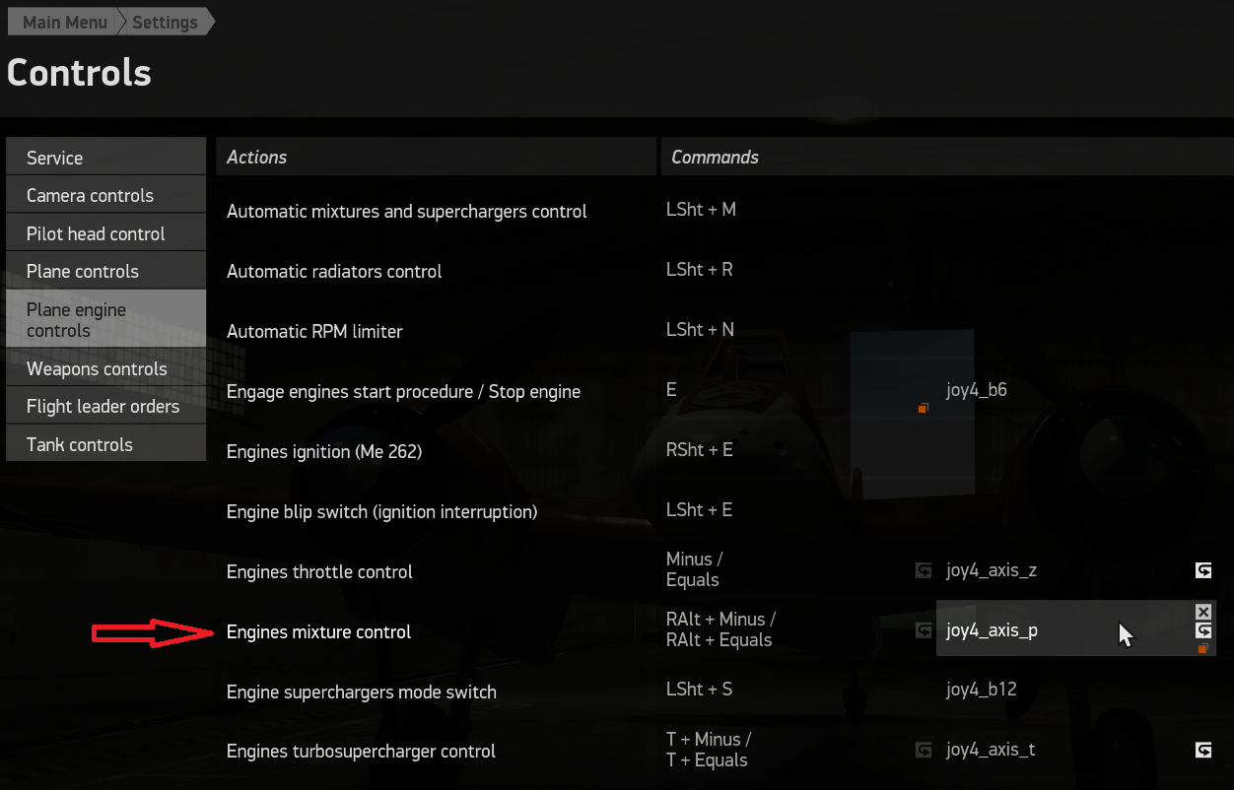The image size is (1234, 790).
Task: Open Flight leader orders category
Action: [x=105, y=406]
